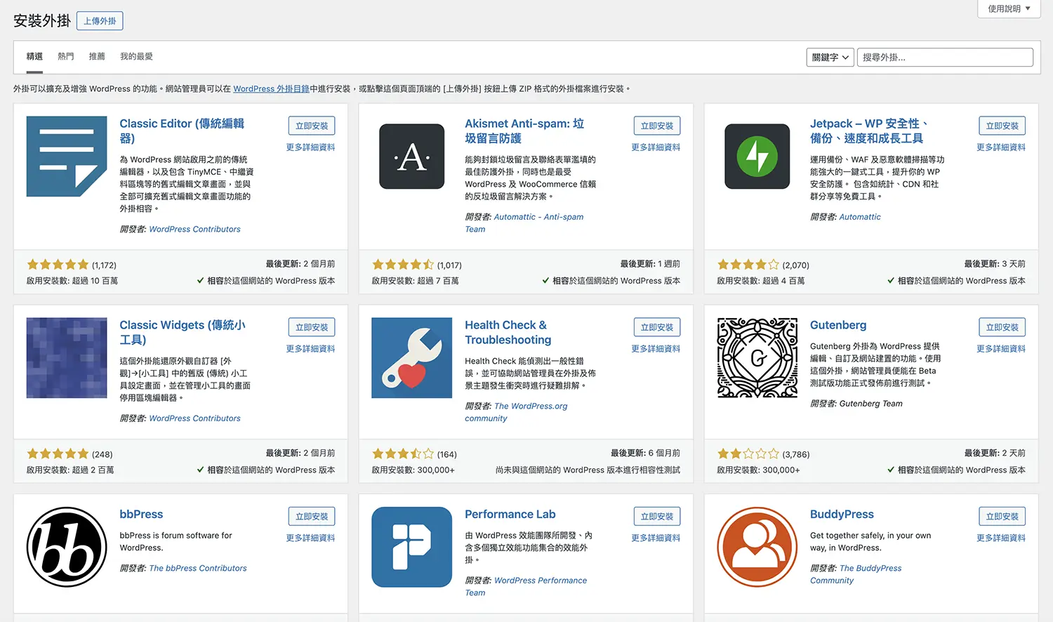Select the 精選 tab
Image resolution: width=1053 pixels, height=622 pixels.
34,56
